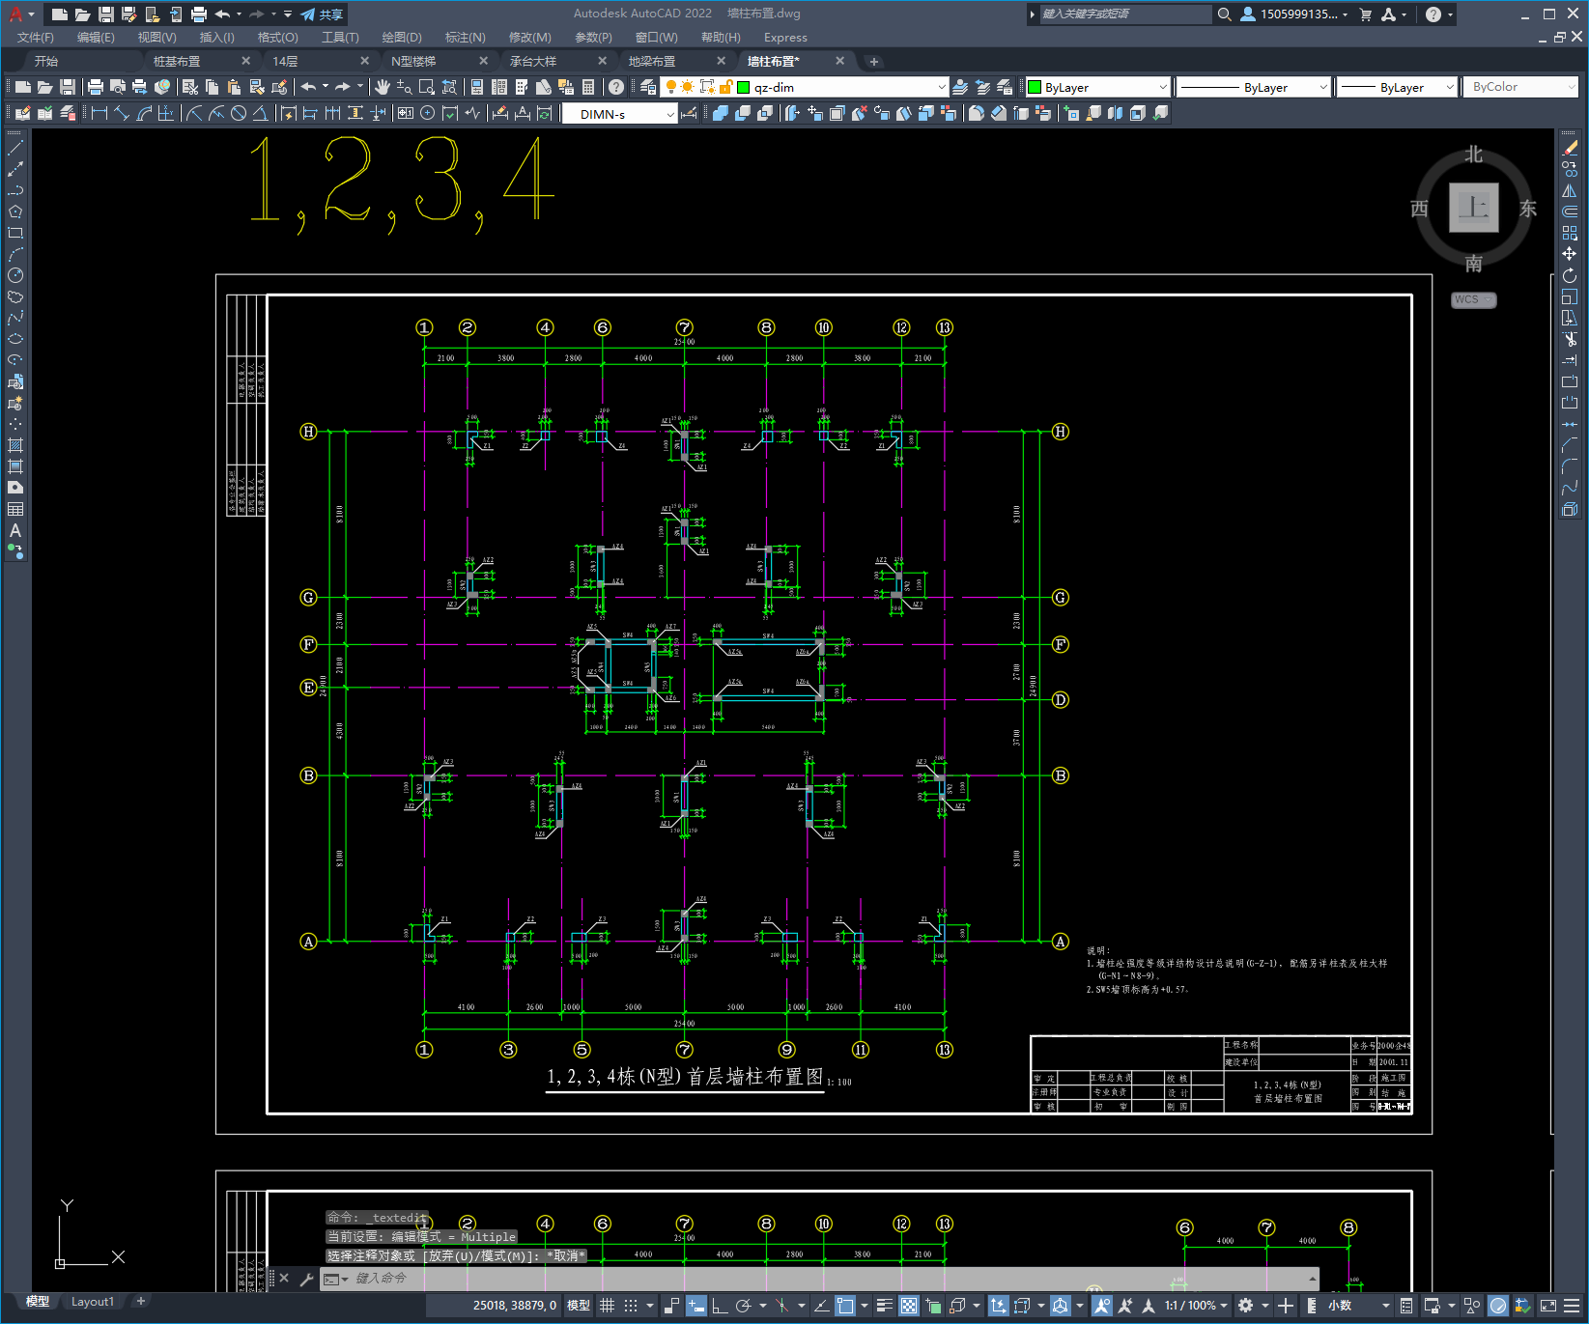
Task: Click the Plot printer icon in standard toolbar
Action: click(96, 87)
